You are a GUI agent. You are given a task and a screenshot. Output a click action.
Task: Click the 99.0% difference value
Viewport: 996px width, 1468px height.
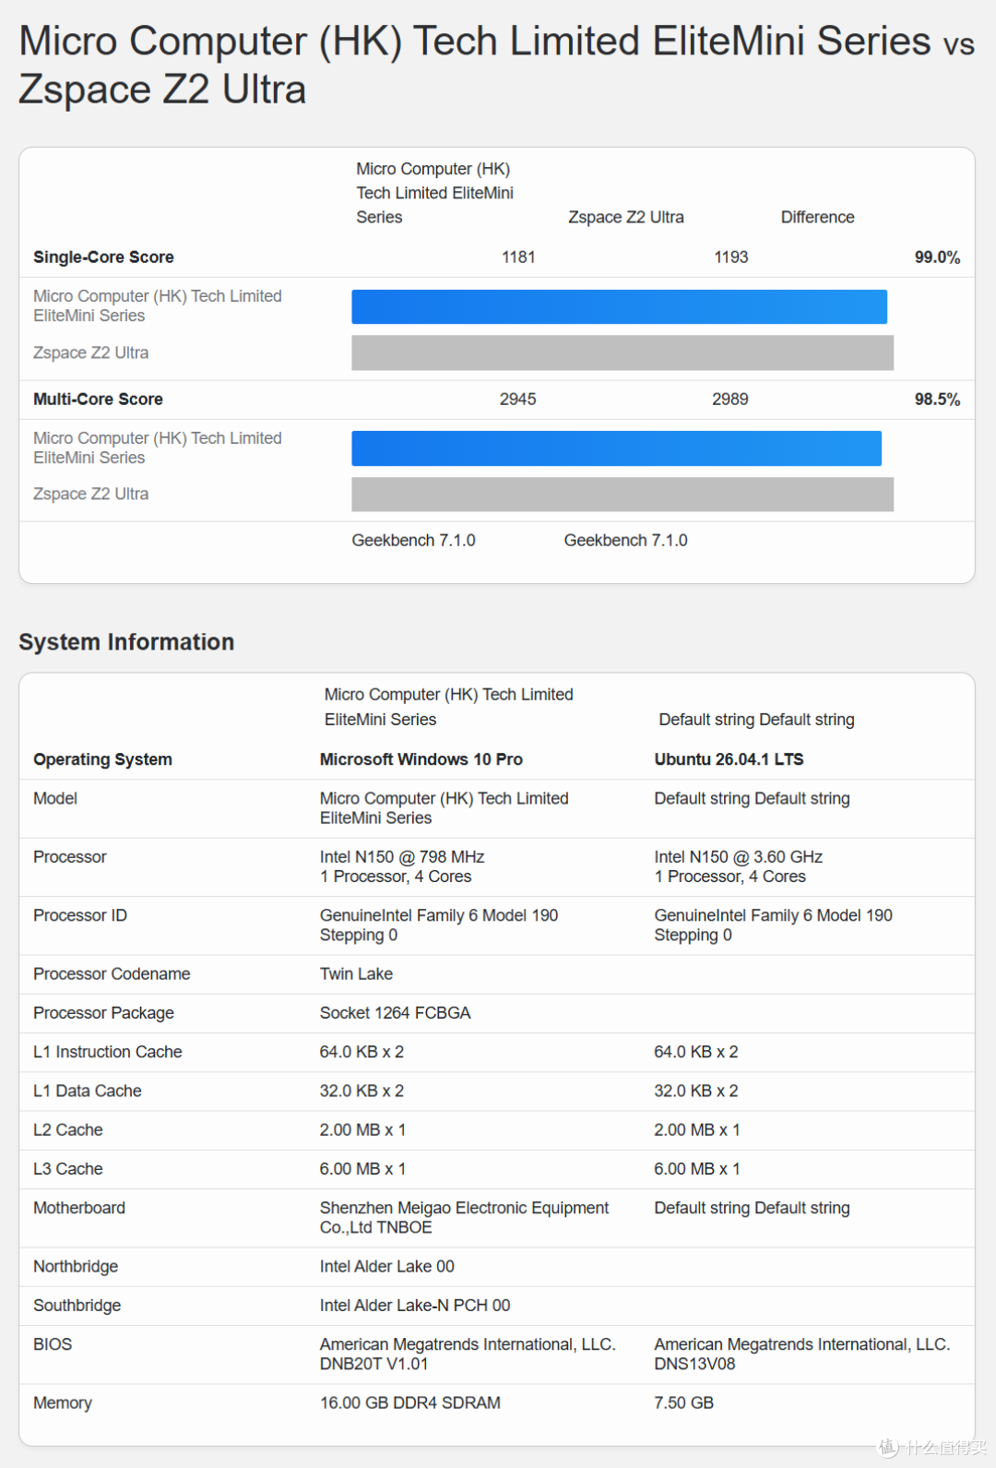point(937,257)
